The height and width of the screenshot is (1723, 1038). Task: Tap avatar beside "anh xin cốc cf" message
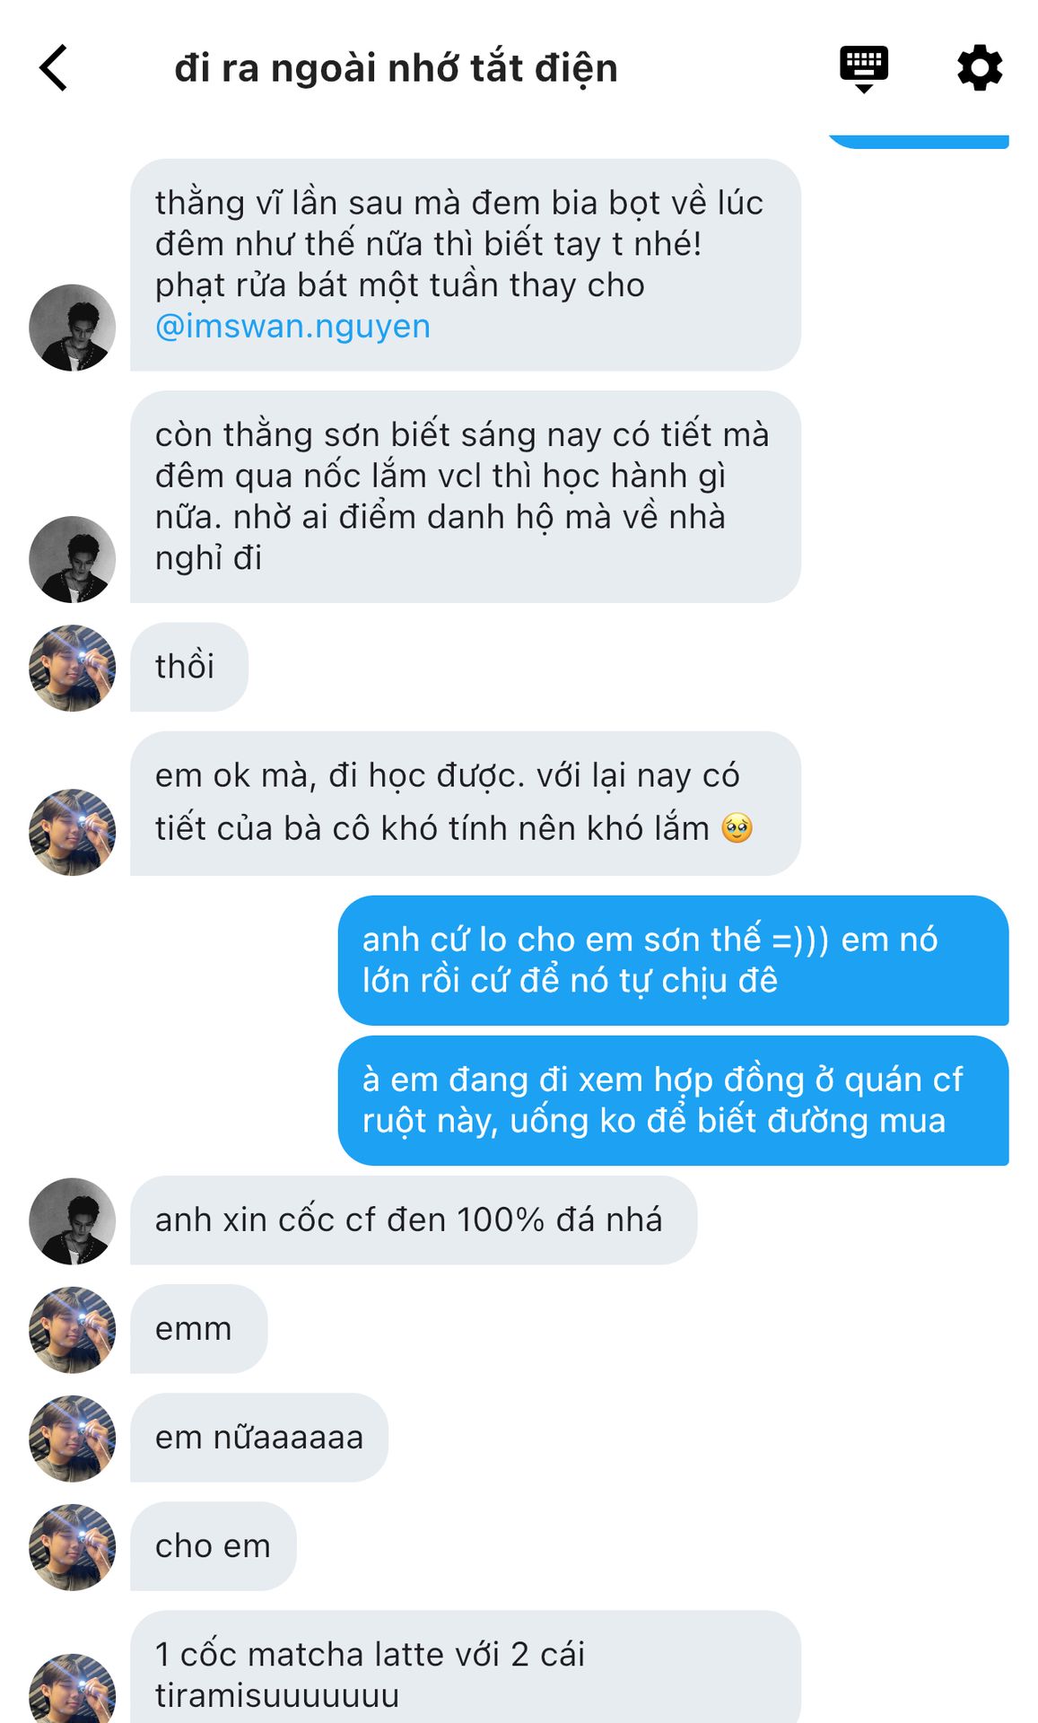(x=73, y=1221)
